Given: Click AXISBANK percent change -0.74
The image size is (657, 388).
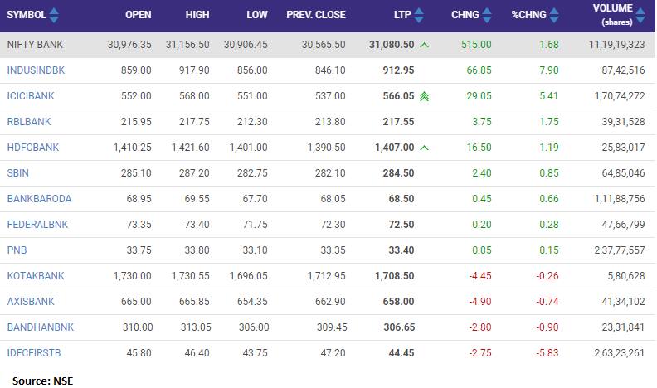Looking at the screenshot, I should pos(547,301).
